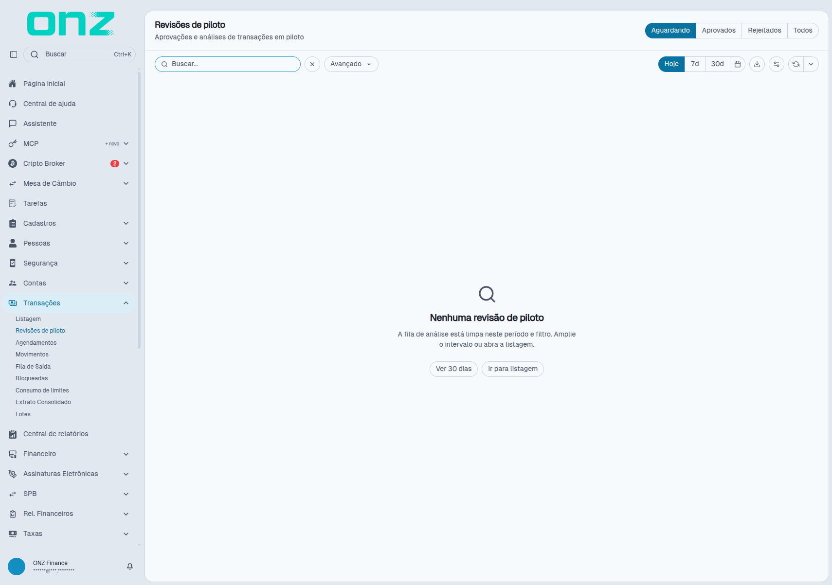Open the filter settings sliders icon
832x585 pixels.
click(x=777, y=64)
